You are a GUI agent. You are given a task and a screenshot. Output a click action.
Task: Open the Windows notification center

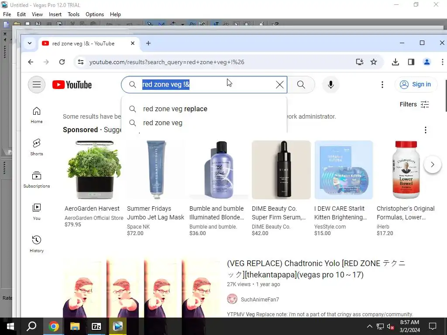433,326
